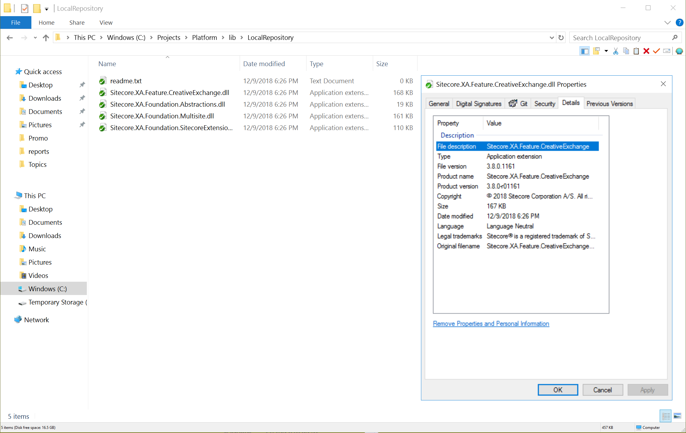
Task: Open Classic Shell settings shell icon
Action: 679,51
